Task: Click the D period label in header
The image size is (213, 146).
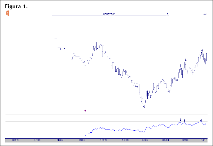Action: 167,14
